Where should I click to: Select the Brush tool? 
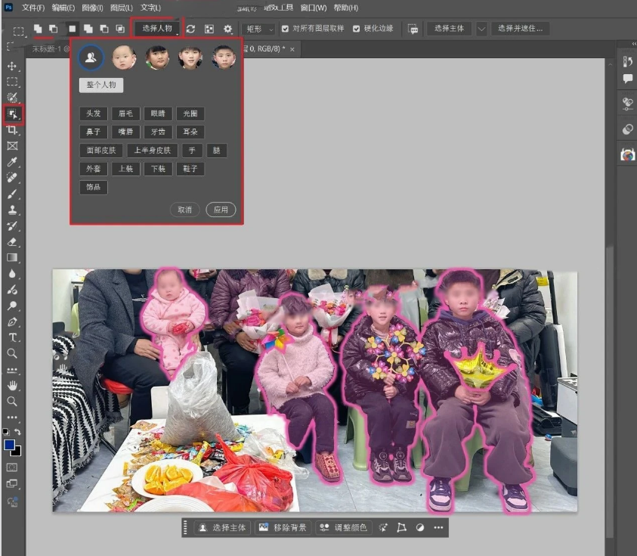click(12, 194)
